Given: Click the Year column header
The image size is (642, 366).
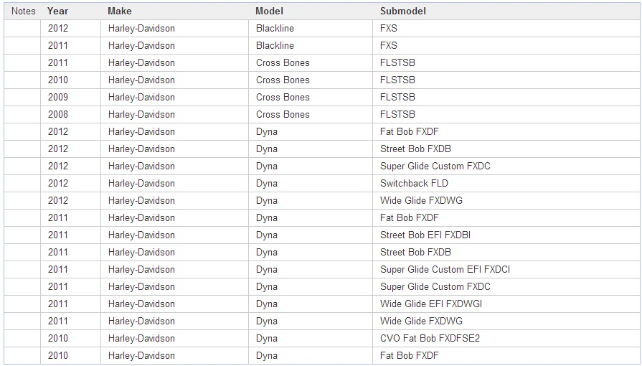Looking at the screenshot, I should coord(70,11).
